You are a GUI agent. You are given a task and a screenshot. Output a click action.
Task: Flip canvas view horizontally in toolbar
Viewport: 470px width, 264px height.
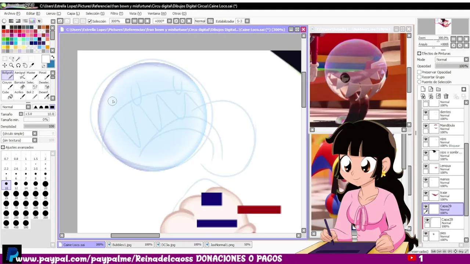[x=210, y=21]
